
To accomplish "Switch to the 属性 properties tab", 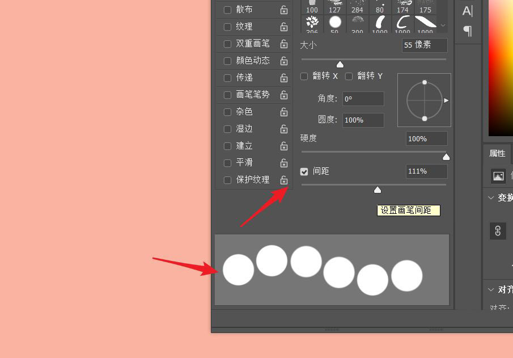I will pyautogui.click(x=497, y=153).
